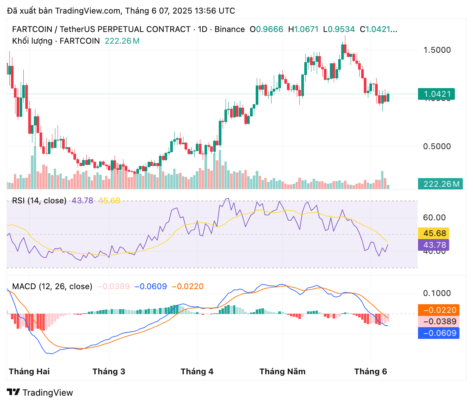Click the TradingView.com published header text

[x=121, y=11]
